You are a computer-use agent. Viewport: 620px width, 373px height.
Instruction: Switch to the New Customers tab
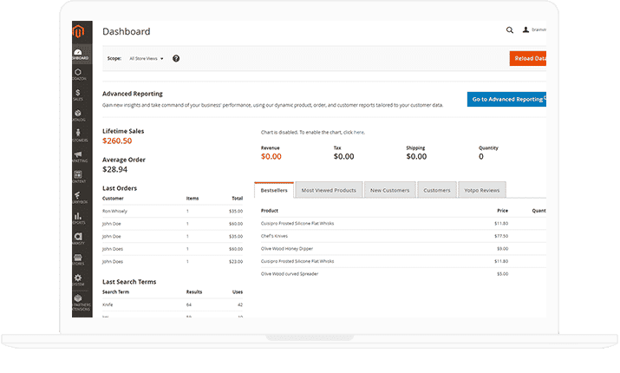(x=388, y=190)
